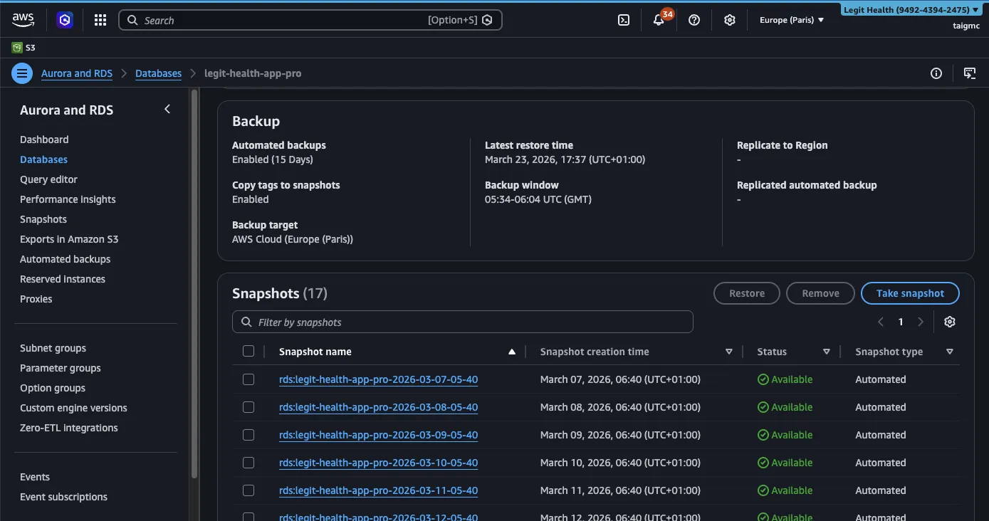Screen dimensions: 989x521
Task: Open snapshot table preferences with the gear icon
Action: tap(950, 322)
